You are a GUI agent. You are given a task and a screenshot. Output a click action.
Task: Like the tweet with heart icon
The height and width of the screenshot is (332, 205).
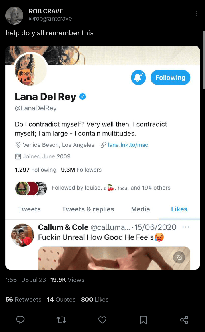tap(102, 320)
